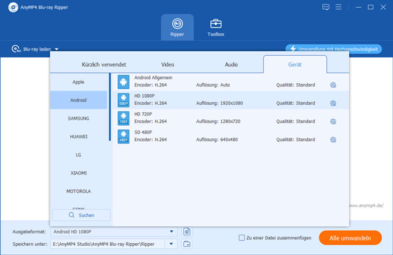The width and height of the screenshot is (393, 255).
Task: Select the HD 720P Android profile icon
Action: [x=124, y=118]
